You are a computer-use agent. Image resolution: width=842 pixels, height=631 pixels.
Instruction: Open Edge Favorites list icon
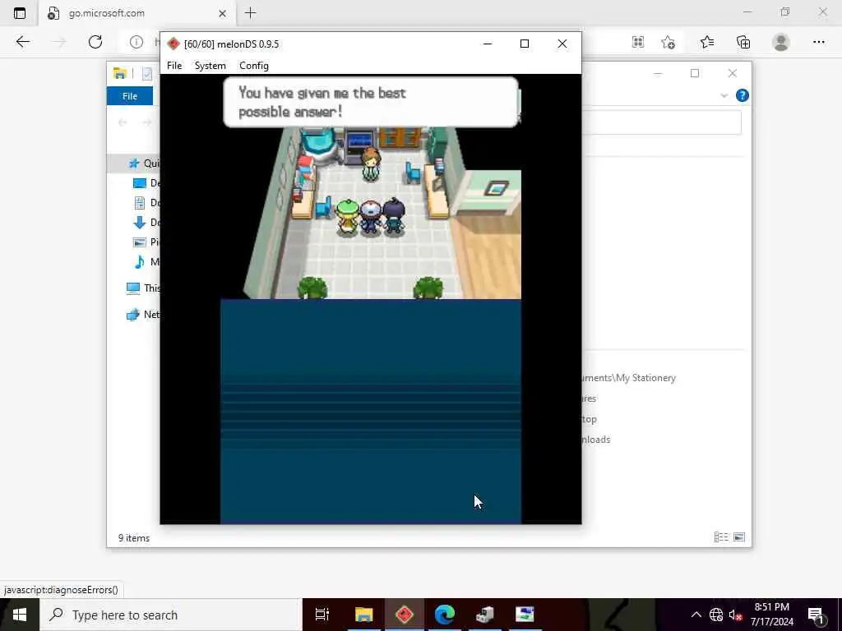707,42
